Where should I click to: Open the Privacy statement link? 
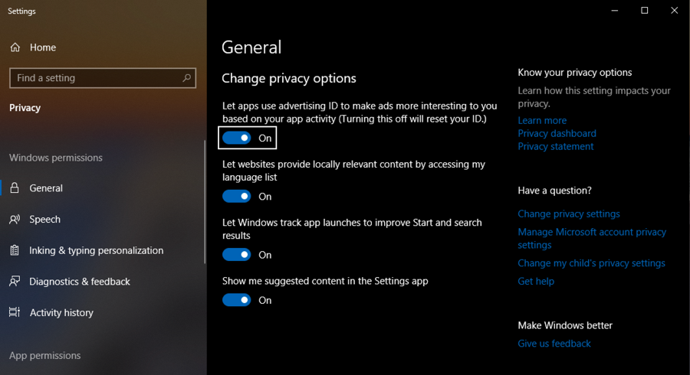pyautogui.click(x=555, y=146)
